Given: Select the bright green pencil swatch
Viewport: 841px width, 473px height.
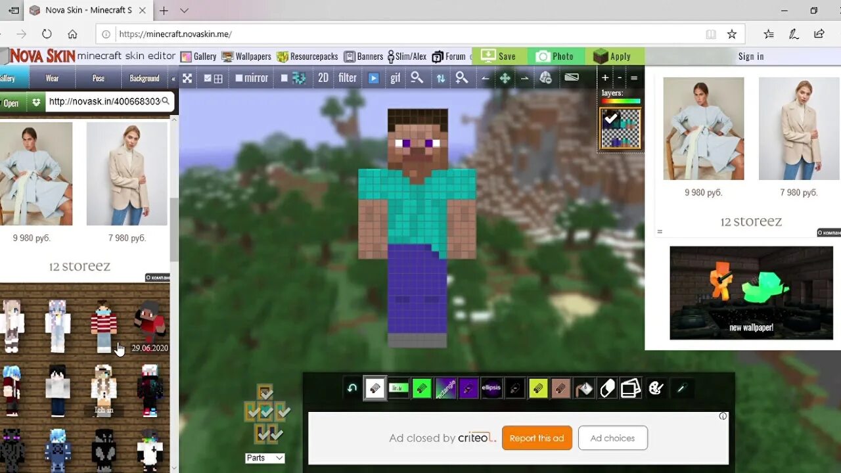Looking at the screenshot, I should click(x=422, y=388).
